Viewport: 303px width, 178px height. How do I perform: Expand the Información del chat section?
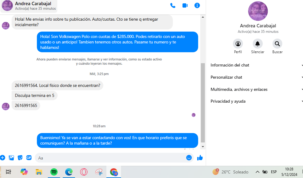[257, 65]
